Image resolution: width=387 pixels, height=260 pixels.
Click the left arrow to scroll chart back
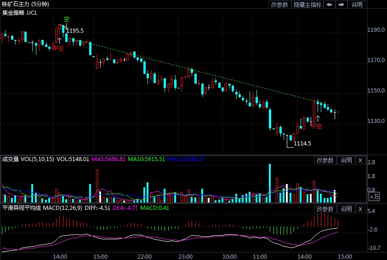tap(330, 5)
